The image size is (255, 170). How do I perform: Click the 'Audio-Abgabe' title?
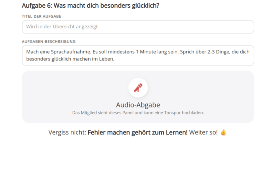coord(138,105)
